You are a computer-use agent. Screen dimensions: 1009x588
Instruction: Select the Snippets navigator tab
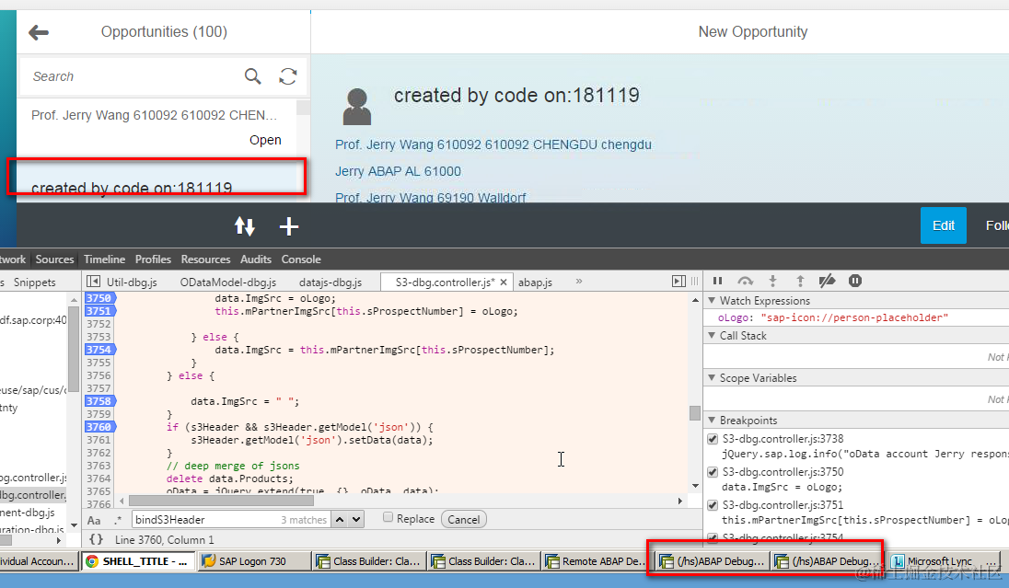click(34, 282)
